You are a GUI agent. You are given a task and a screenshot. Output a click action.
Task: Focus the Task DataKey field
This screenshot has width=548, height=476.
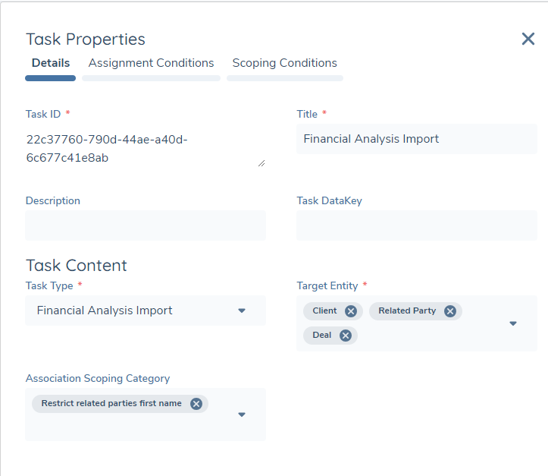click(416, 225)
